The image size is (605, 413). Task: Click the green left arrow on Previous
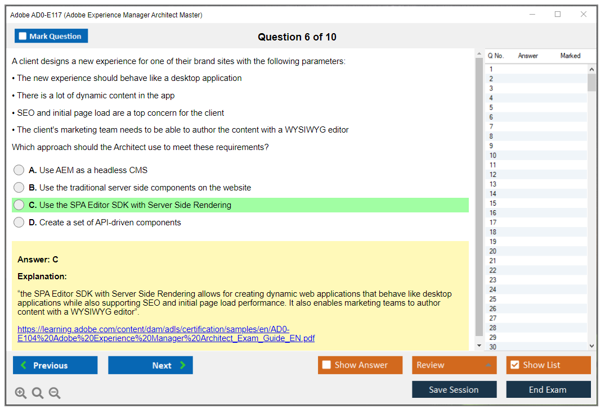[24, 365]
